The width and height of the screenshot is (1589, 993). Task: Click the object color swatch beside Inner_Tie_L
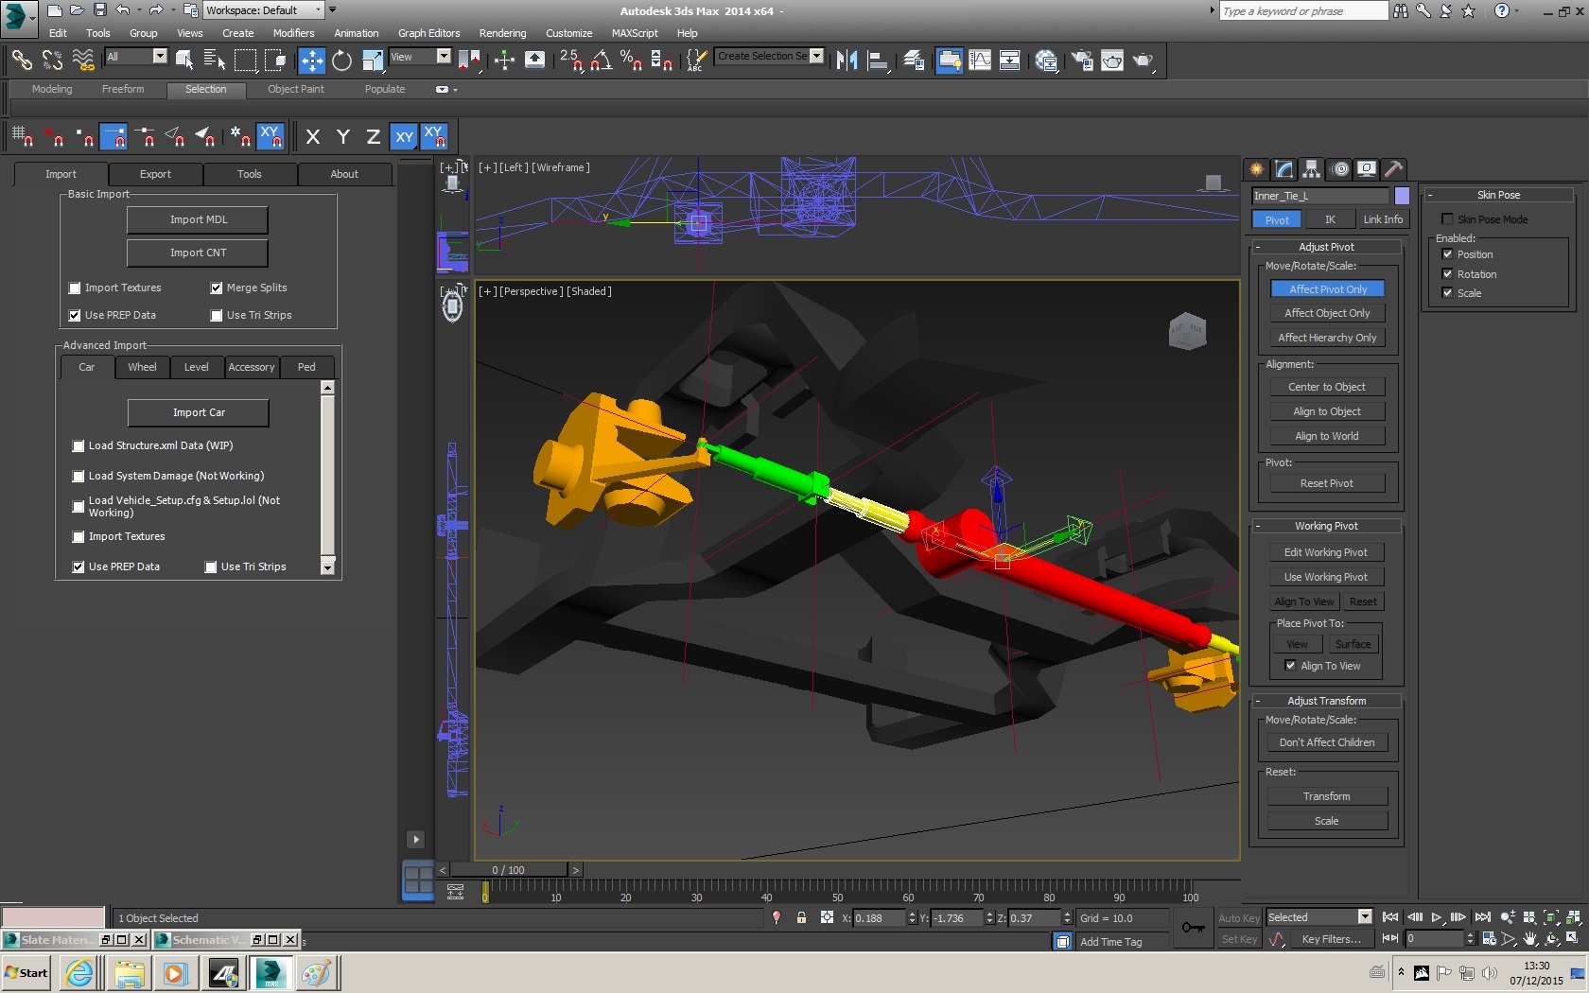pyautogui.click(x=1402, y=196)
